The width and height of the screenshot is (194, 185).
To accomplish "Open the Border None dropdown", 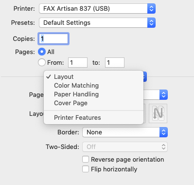I will (x=125, y=132).
